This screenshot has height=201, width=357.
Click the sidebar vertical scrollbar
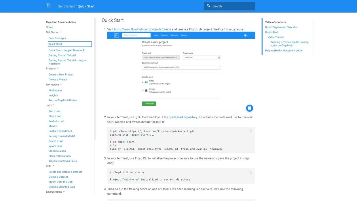tap(95, 79)
